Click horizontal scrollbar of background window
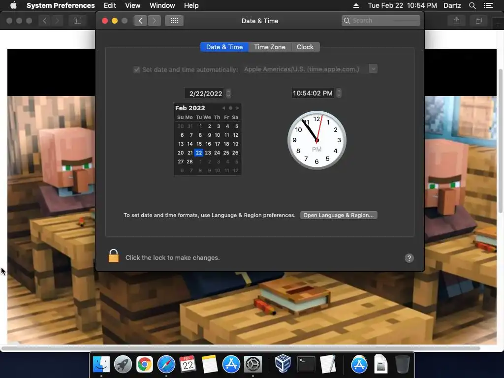The height and width of the screenshot is (378, 504). coord(240,348)
